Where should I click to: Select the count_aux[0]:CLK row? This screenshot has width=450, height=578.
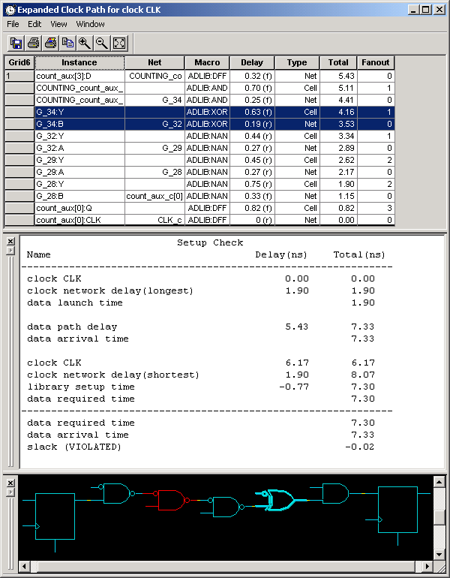pos(199,220)
